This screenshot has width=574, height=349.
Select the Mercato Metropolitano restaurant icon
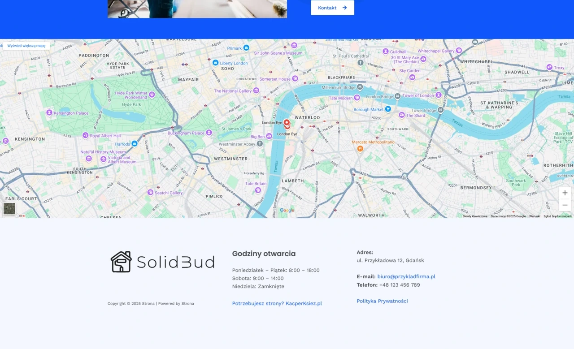click(360, 149)
